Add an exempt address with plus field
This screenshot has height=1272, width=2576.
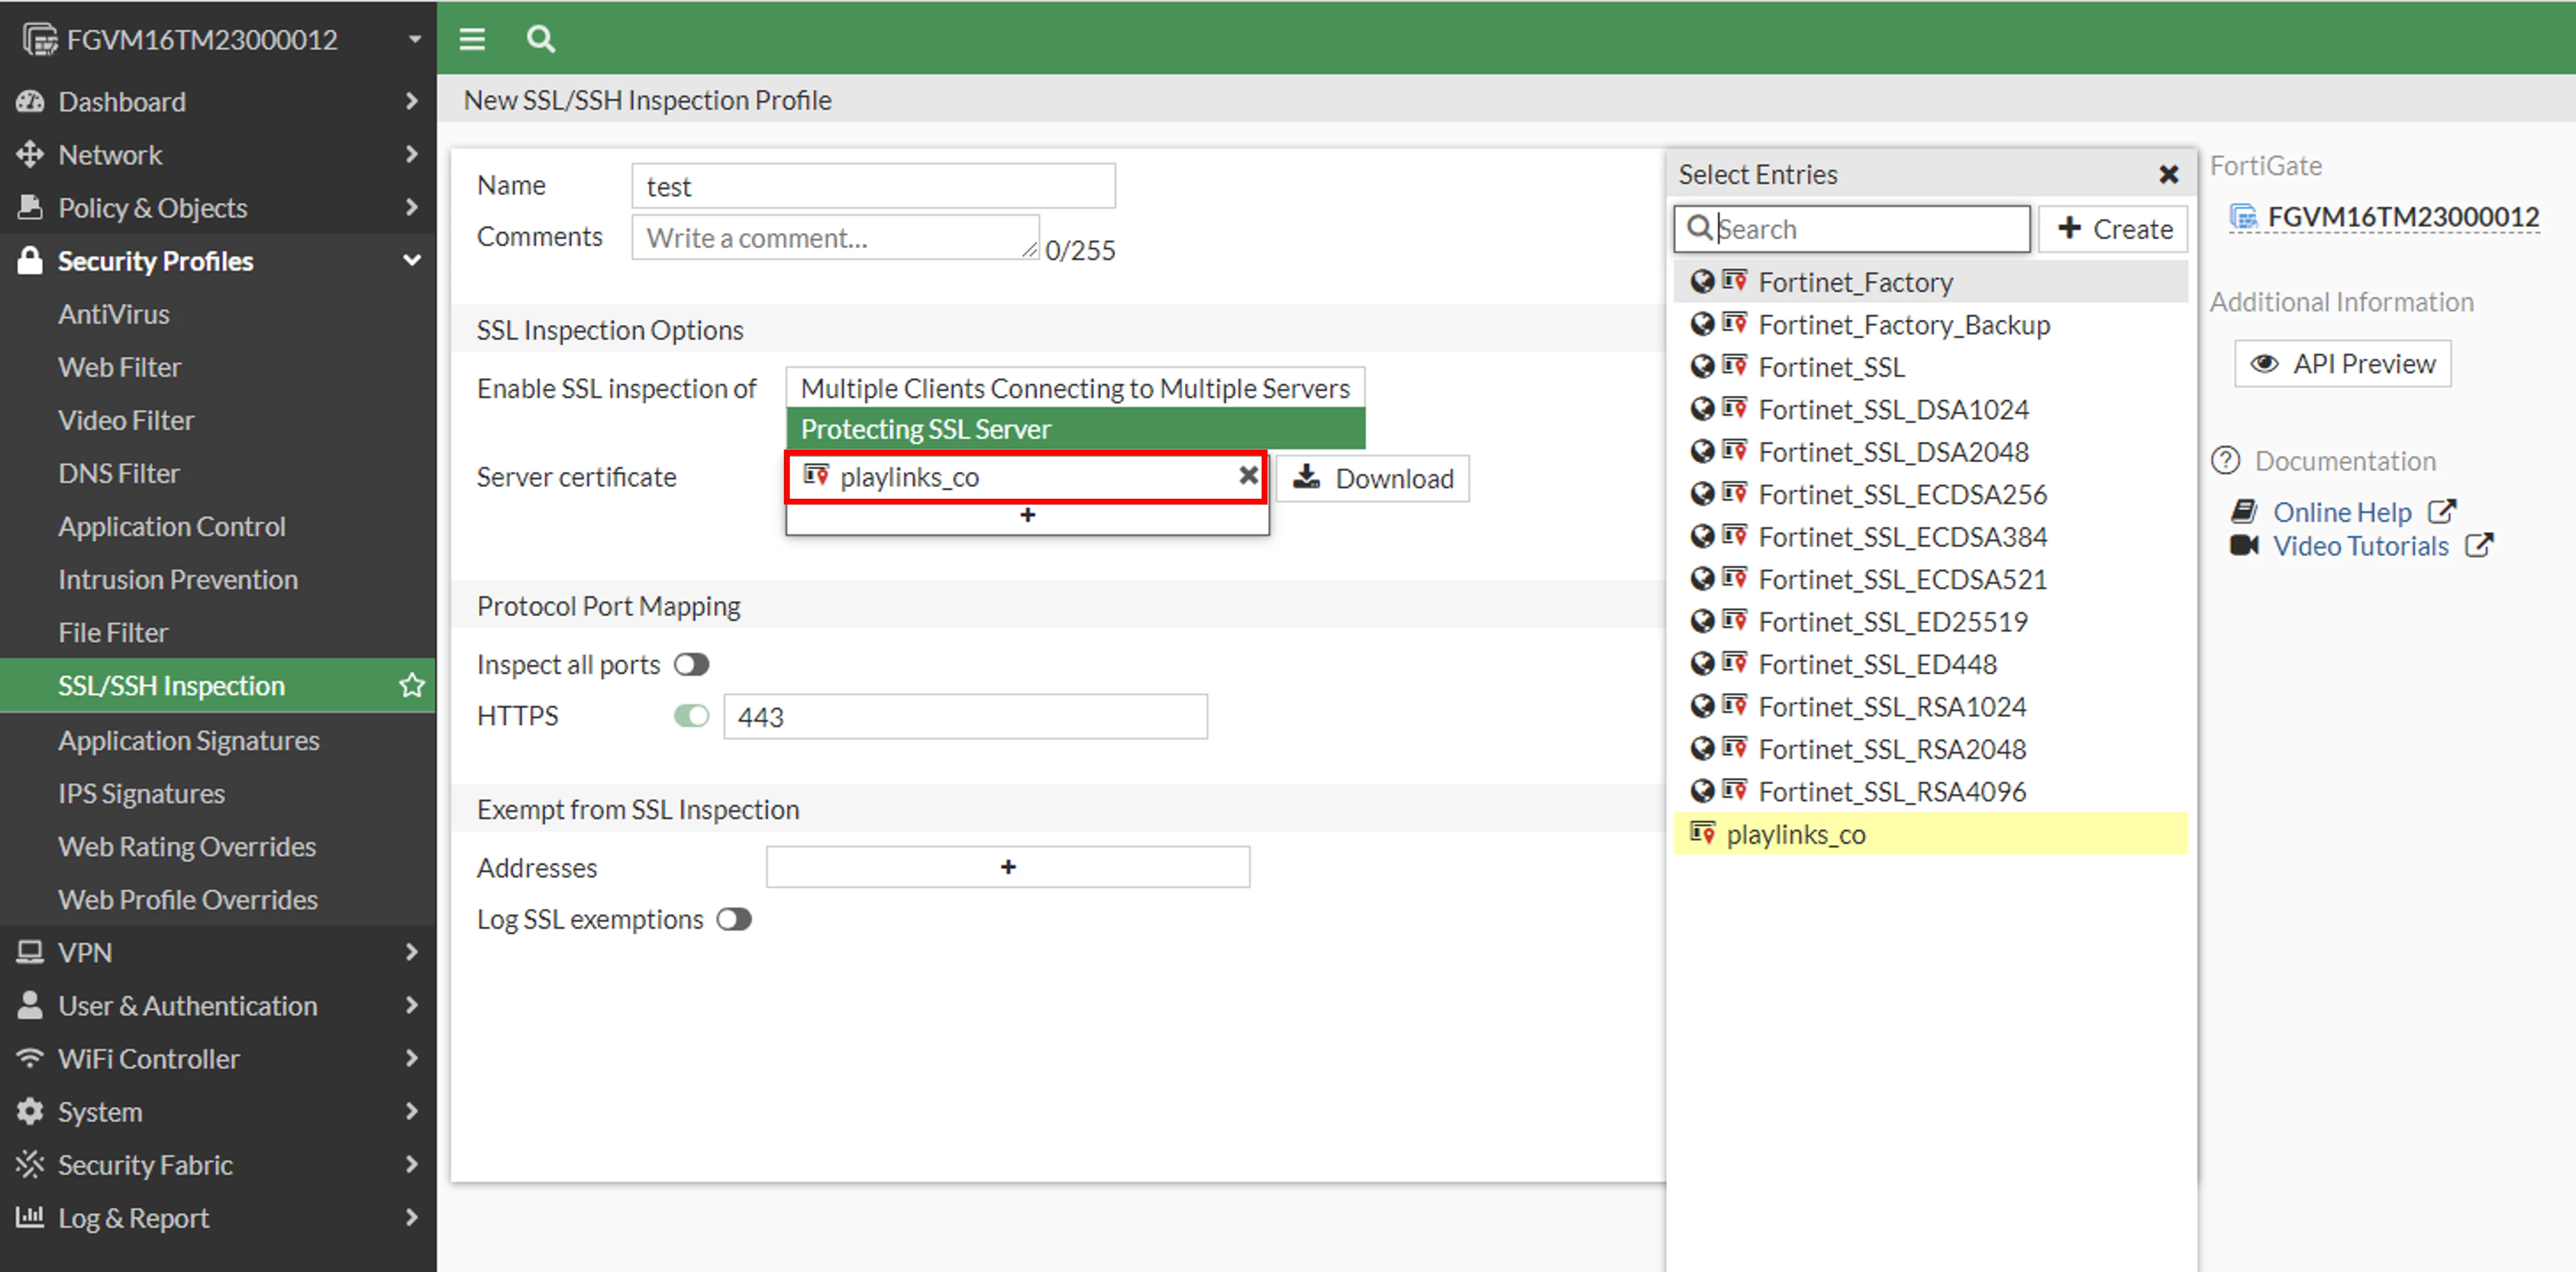1008,866
